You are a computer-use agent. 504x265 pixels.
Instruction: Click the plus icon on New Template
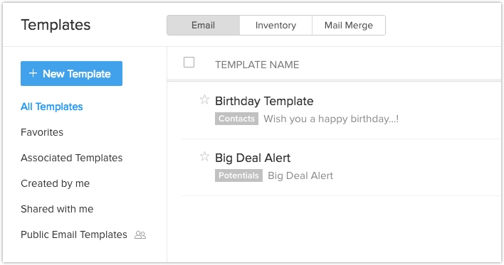pyautogui.click(x=33, y=73)
